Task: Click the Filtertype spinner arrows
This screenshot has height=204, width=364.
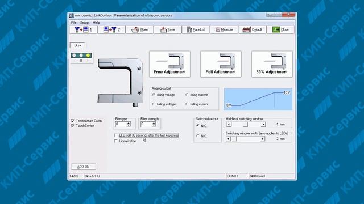Action: 129,124
